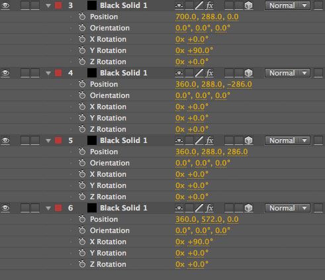Click 3D cube switch on layer 6
The height and width of the screenshot is (280, 325).
coord(249,208)
